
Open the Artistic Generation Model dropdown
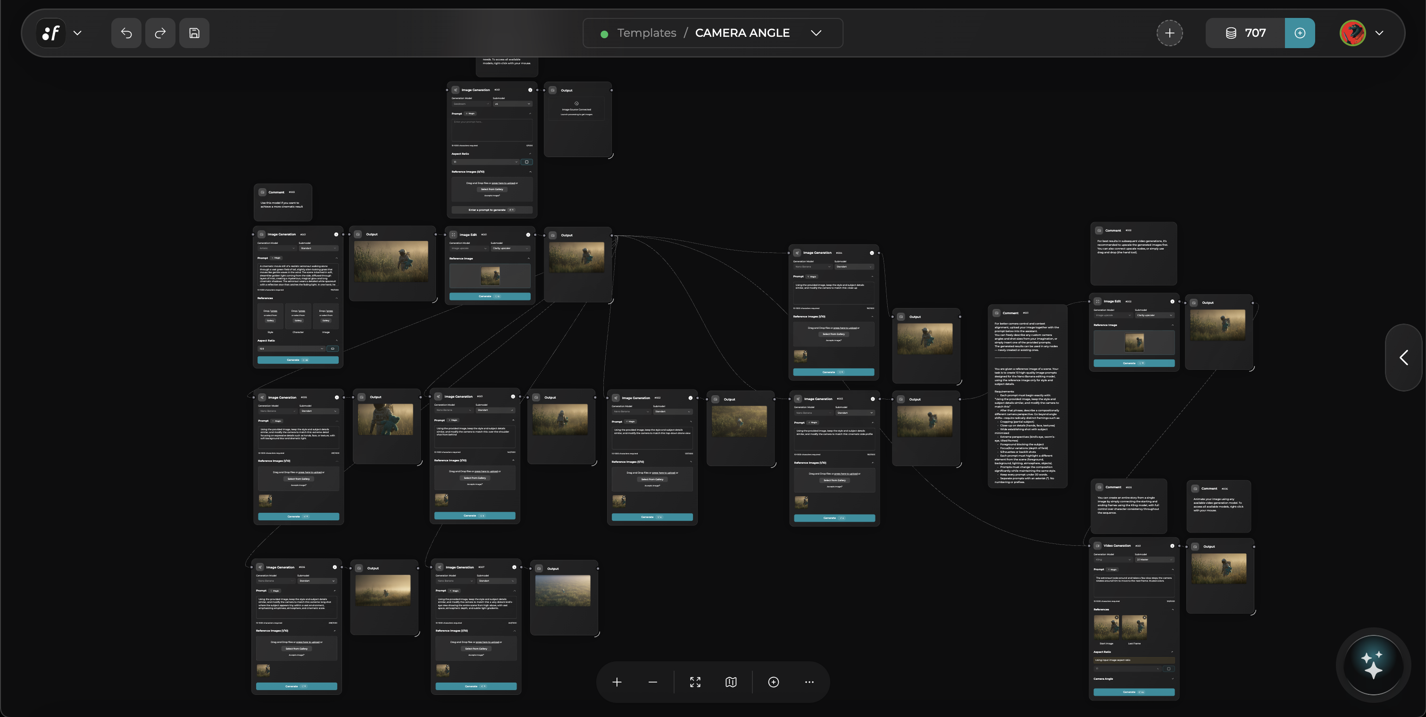[277, 248]
